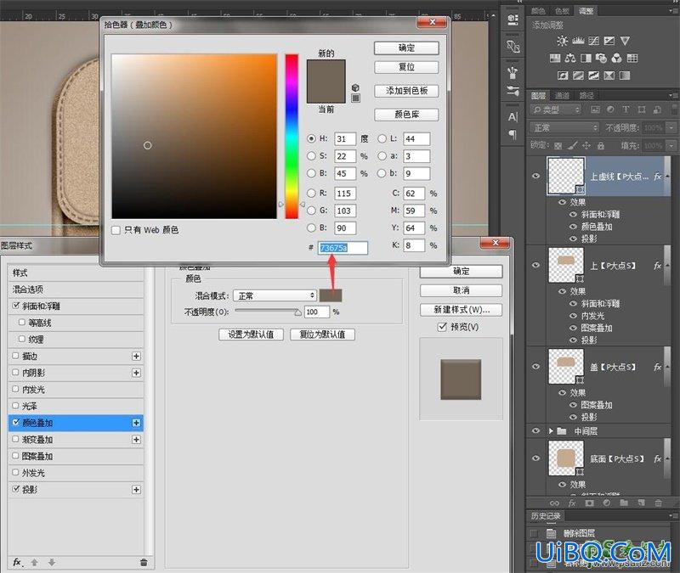
Task: Open the 混合模式 blend mode dropdown
Action: pos(275,295)
